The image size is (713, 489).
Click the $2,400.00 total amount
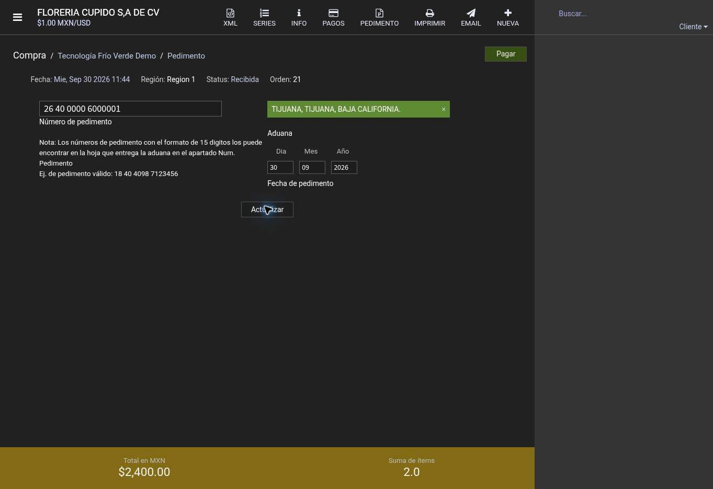(x=144, y=472)
